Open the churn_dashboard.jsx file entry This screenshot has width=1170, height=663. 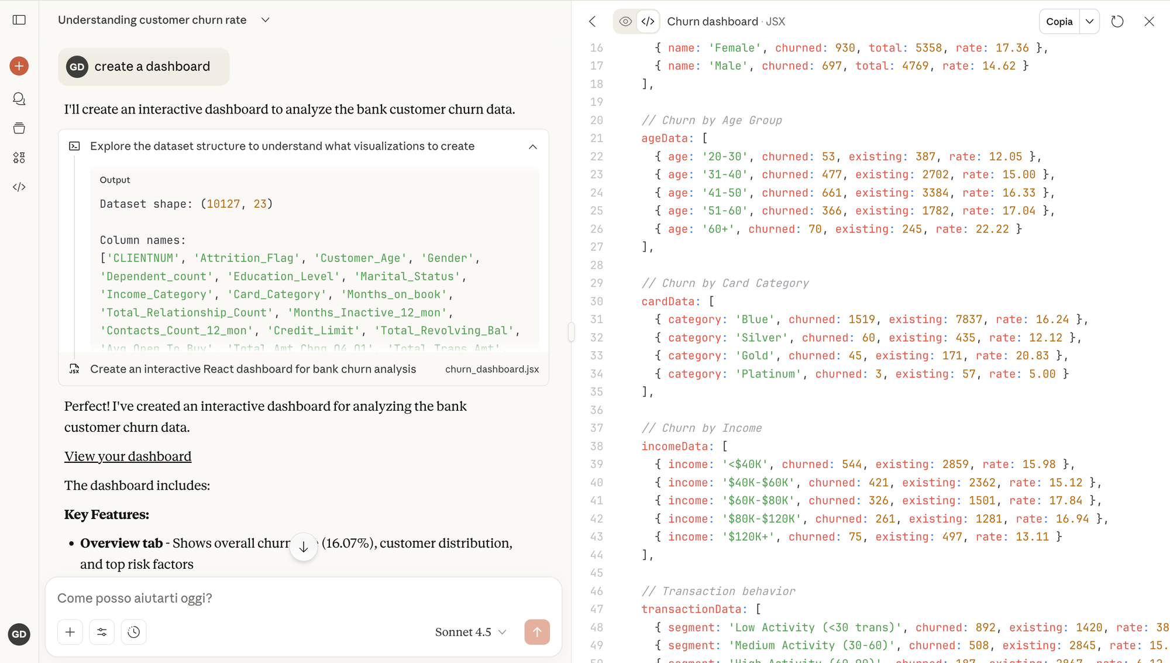pos(491,369)
